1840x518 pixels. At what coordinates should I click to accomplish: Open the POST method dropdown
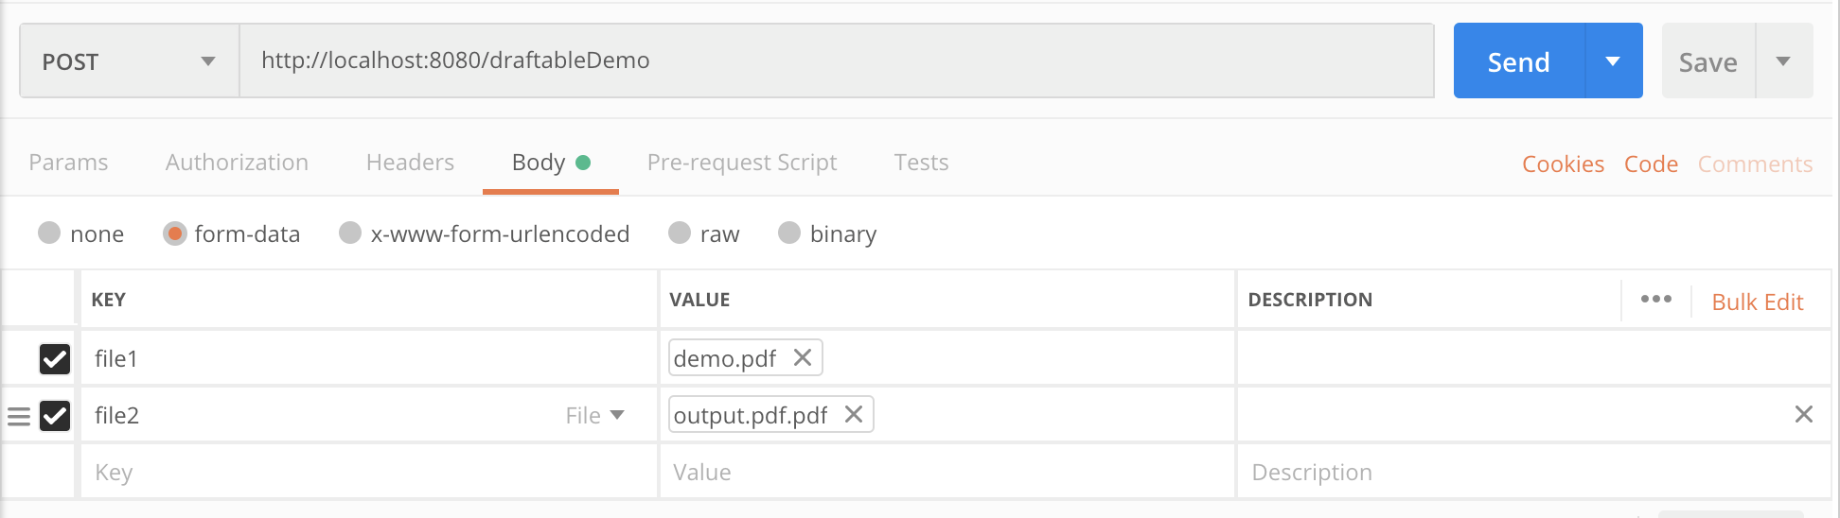129,61
